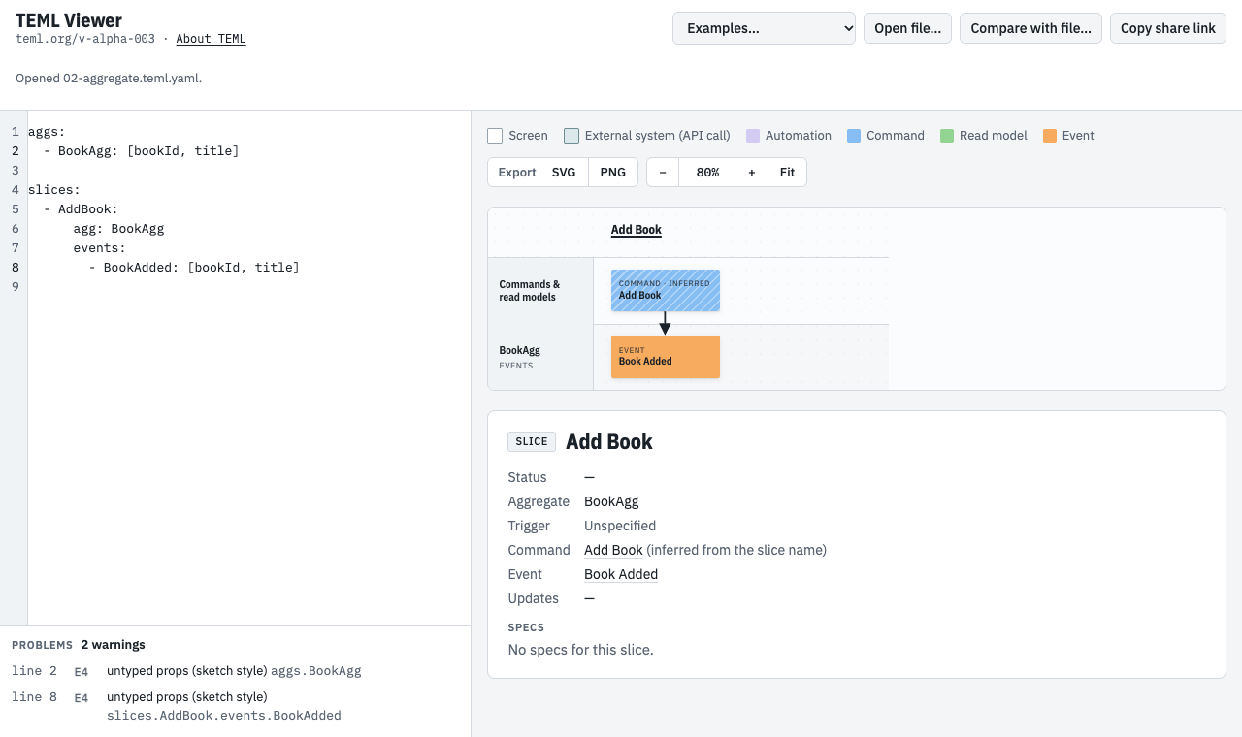This screenshot has width=1242, height=737.
Task: Click the TEML Viewer title
Action: (x=69, y=20)
